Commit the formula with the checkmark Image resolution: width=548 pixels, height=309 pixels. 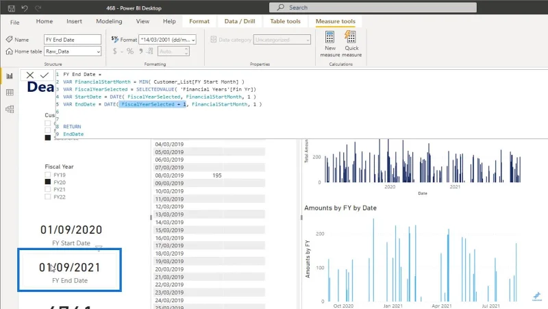point(45,75)
